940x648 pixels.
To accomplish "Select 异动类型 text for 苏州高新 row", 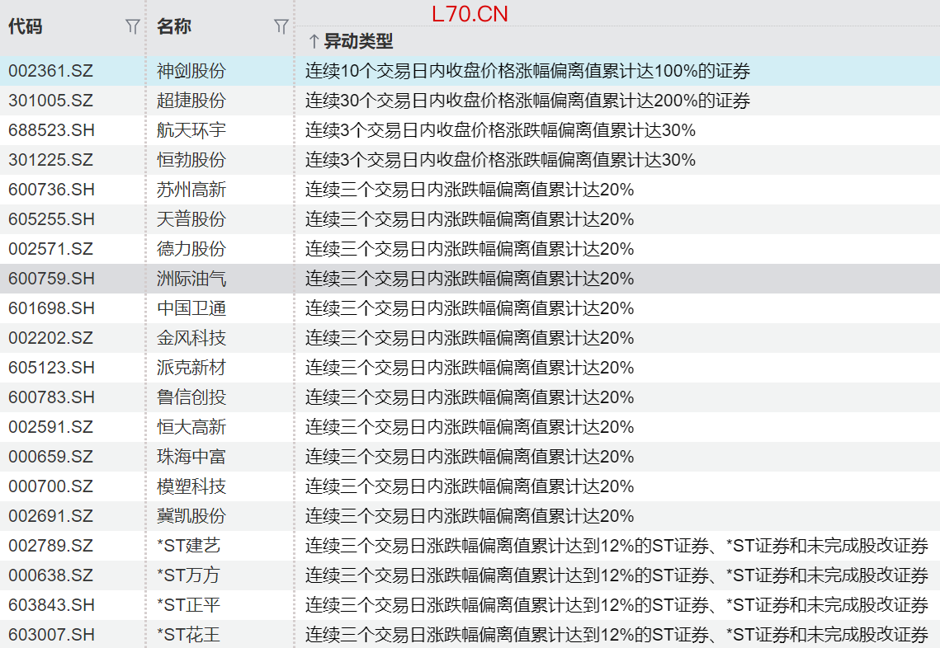I will click(469, 190).
